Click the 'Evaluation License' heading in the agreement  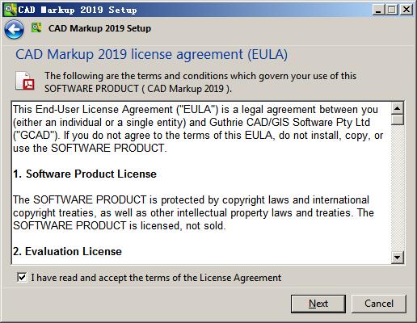click(67, 251)
